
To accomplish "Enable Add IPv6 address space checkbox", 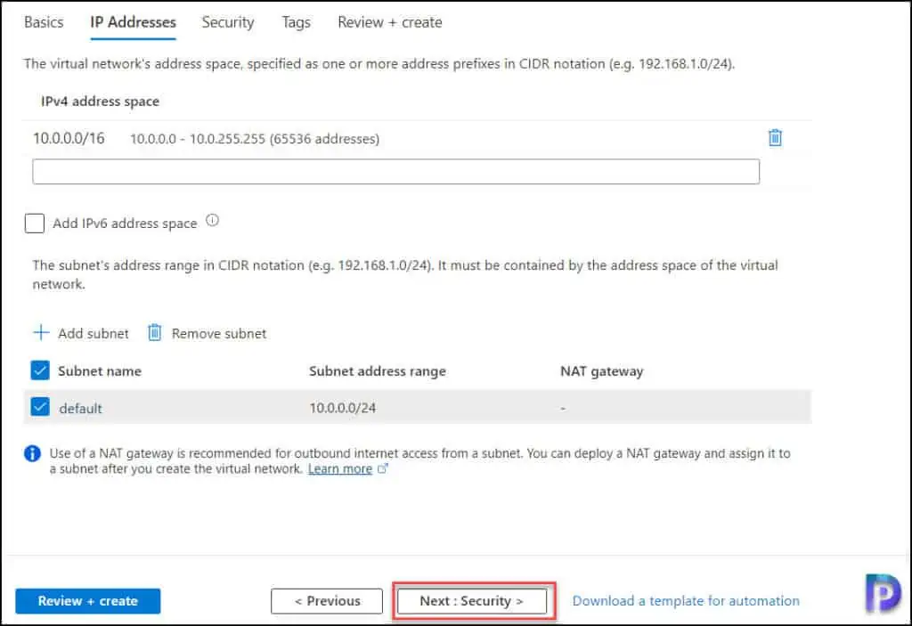I will [x=35, y=224].
